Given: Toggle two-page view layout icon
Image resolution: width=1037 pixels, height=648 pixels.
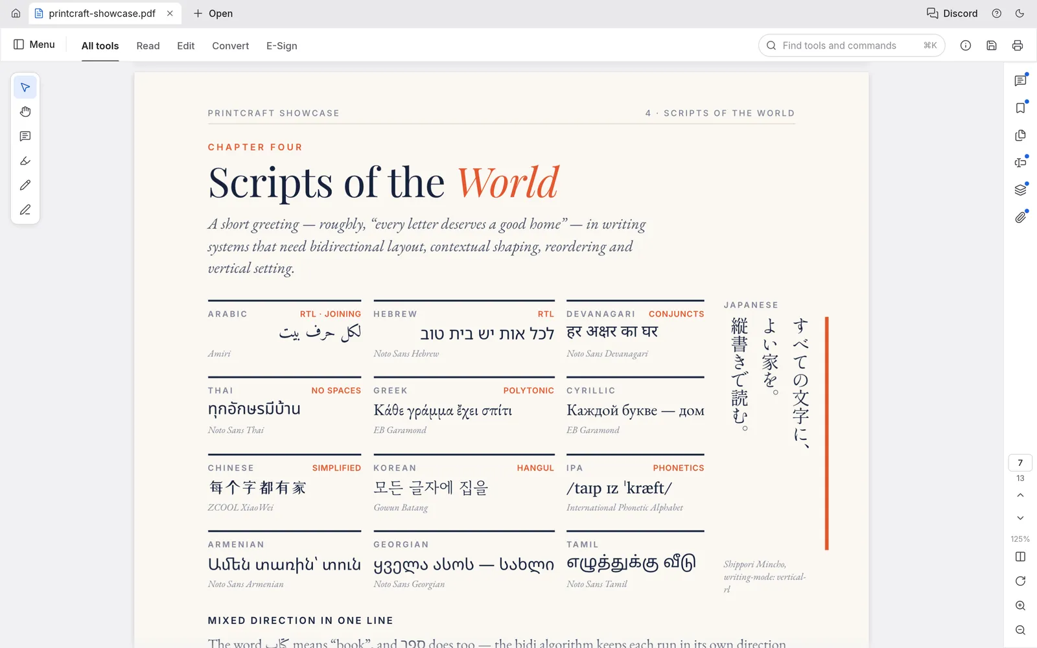Looking at the screenshot, I should click(x=1020, y=557).
